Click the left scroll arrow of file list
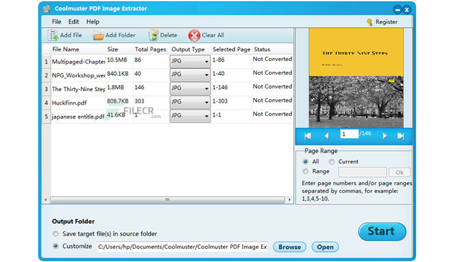The height and width of the screenshot is (262, 453). (x=46, y=200)
